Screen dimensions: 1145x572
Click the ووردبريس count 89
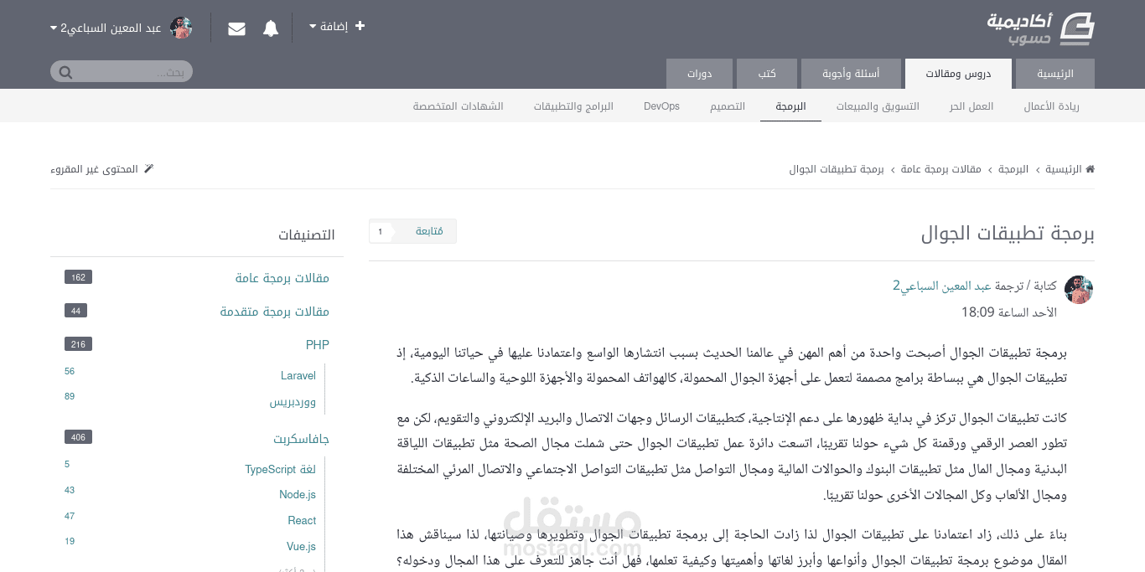tap(70, 396)
